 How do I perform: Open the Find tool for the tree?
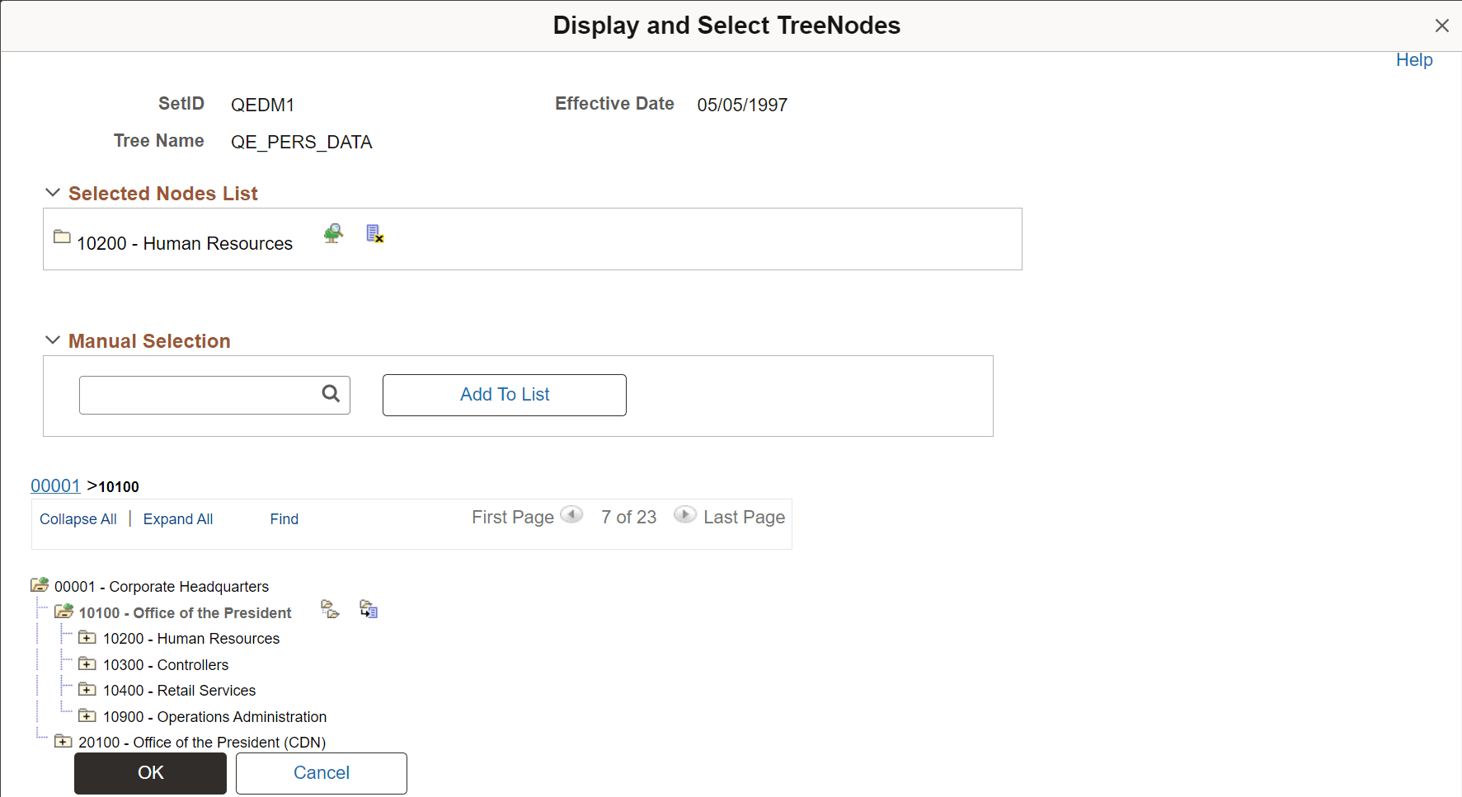[x=284, y=518]
